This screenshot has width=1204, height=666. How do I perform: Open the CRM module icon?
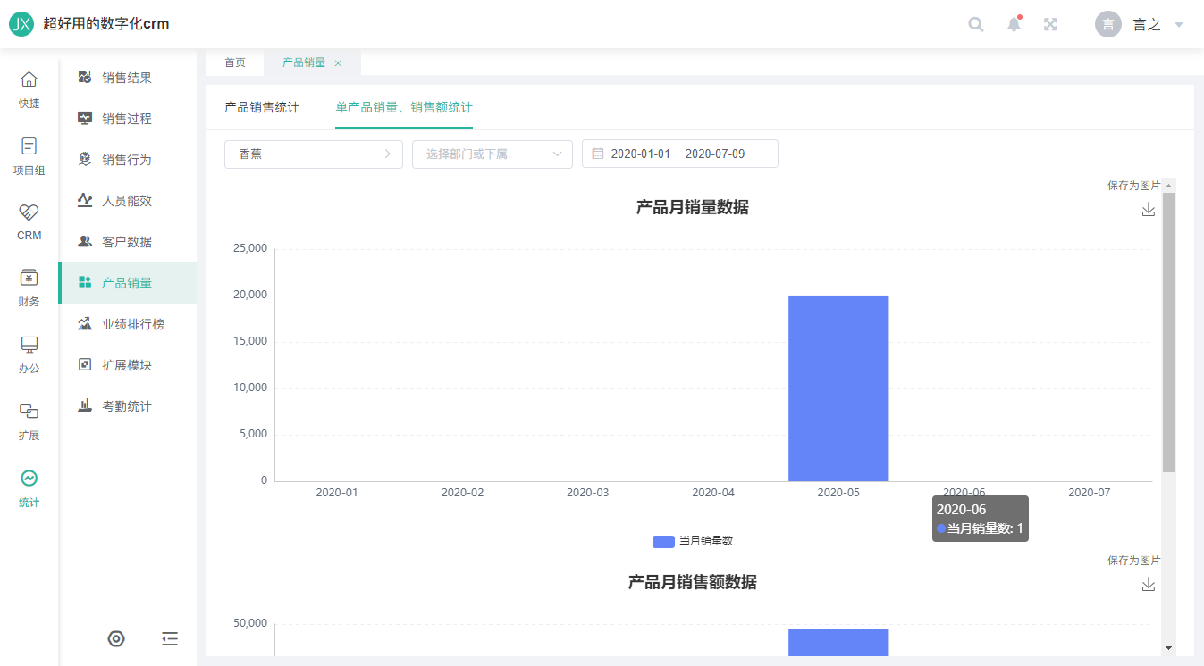(29, 221)
